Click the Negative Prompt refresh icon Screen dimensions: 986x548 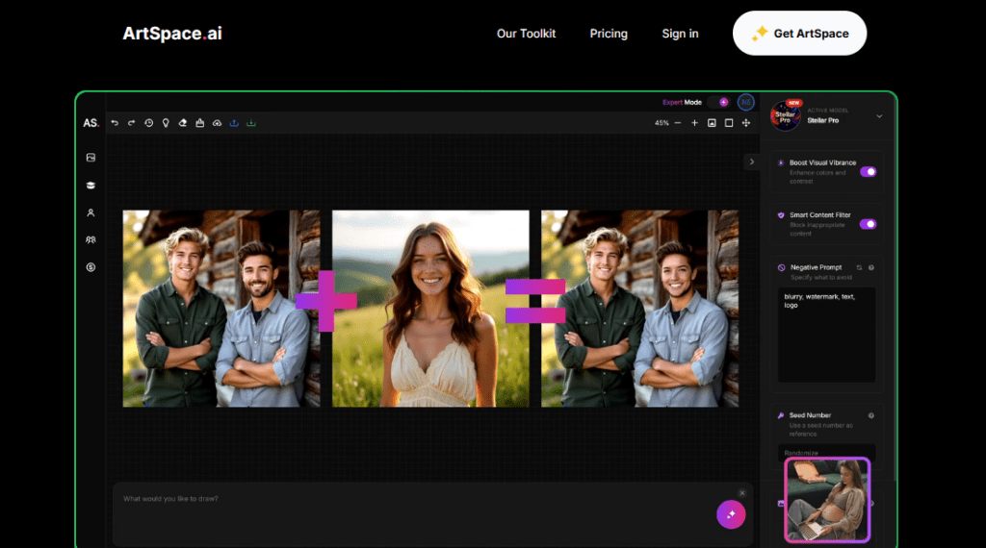pos(860,267)
